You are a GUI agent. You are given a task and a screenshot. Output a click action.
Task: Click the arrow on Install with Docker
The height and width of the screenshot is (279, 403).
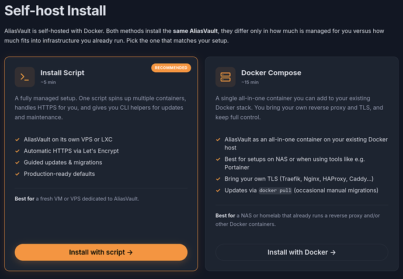coord(333,253)
